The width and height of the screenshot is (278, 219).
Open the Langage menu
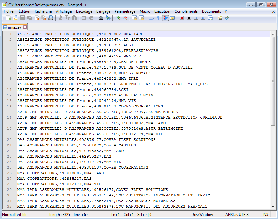(103, 11)
